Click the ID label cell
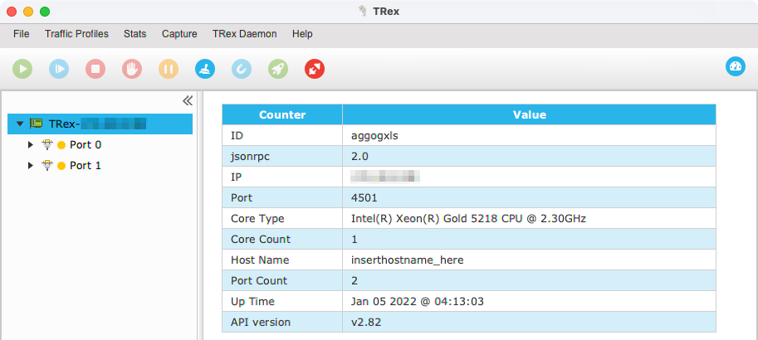 (282, 135)
